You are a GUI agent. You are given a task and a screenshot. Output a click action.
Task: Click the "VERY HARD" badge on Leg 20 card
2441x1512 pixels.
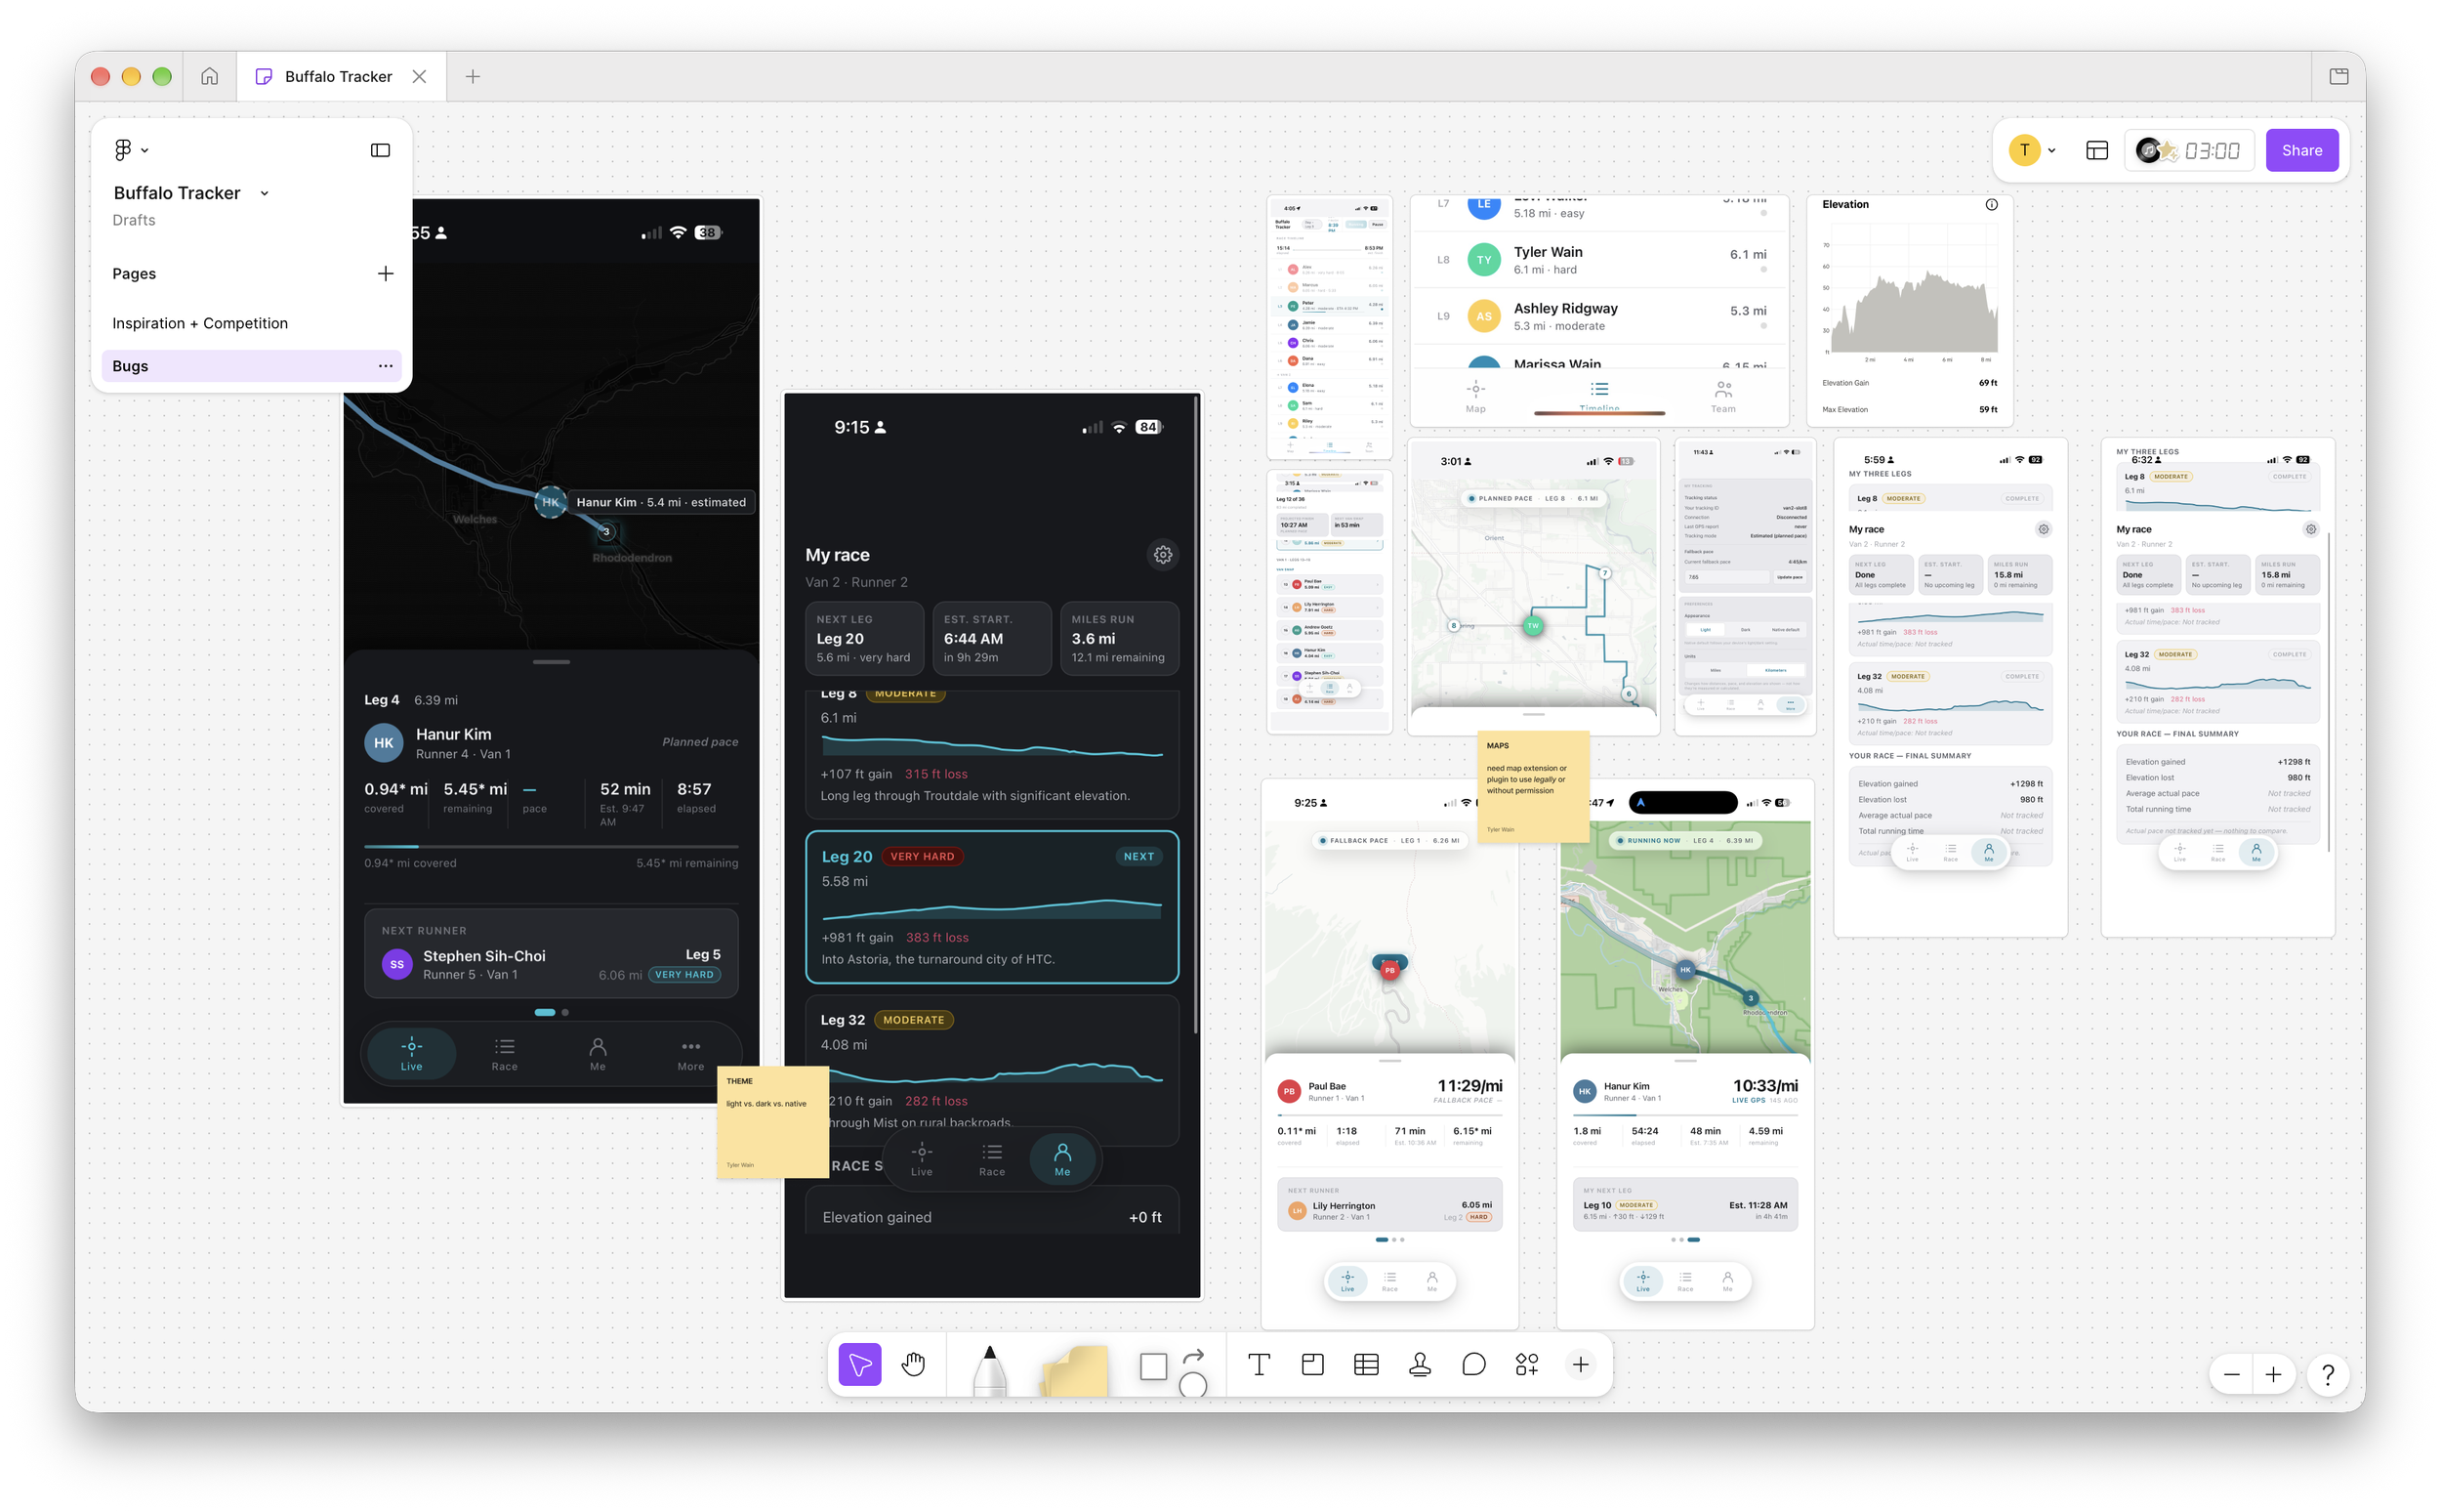(923, 857)
